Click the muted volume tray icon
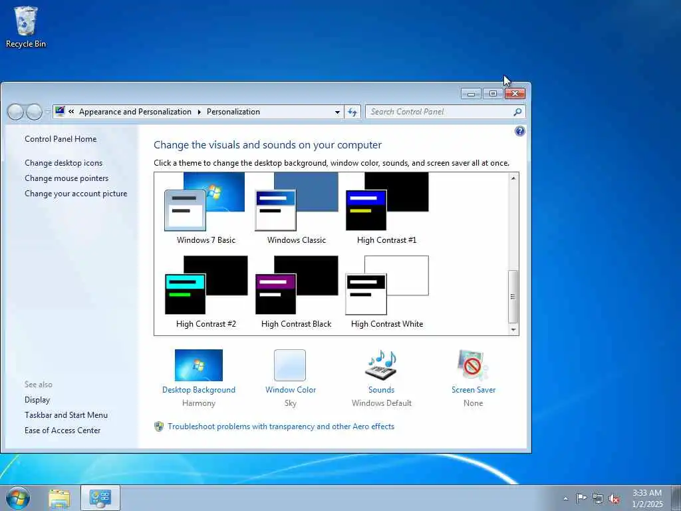Viewport: 681px width, 511px height. coord(614,498)
